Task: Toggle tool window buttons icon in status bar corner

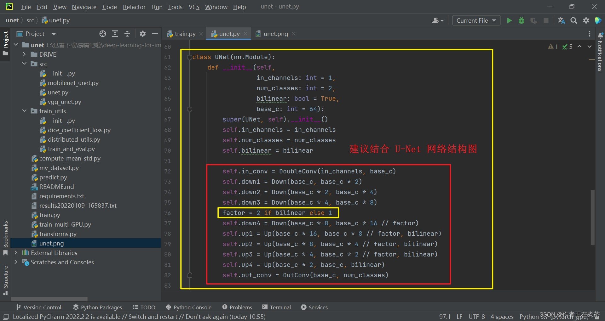Action: (x=6, y=317)
